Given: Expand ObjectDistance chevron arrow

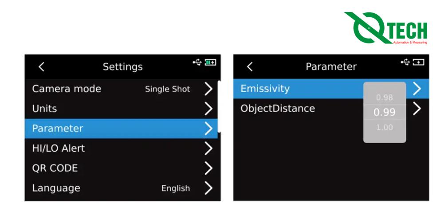Looking at the screenshot, I should point(417,109).
